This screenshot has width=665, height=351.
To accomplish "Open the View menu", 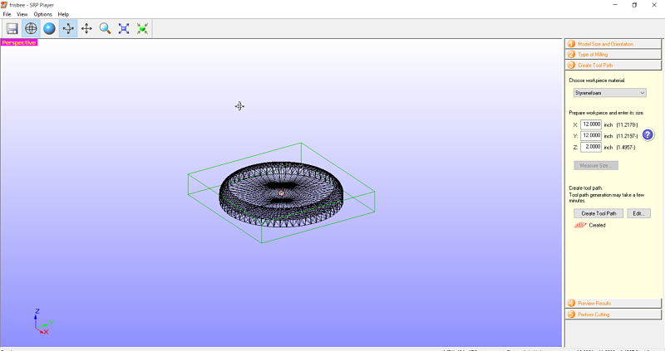I will (x=22, y=14).
